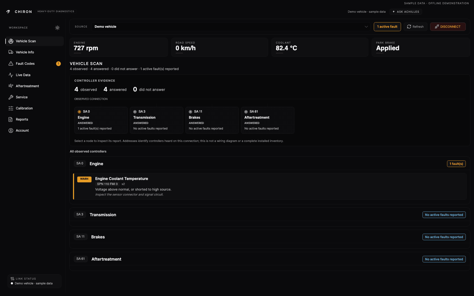Open Calibration sliders icon
The height and width of the screenshot is (296, 474).
(11, 108)
